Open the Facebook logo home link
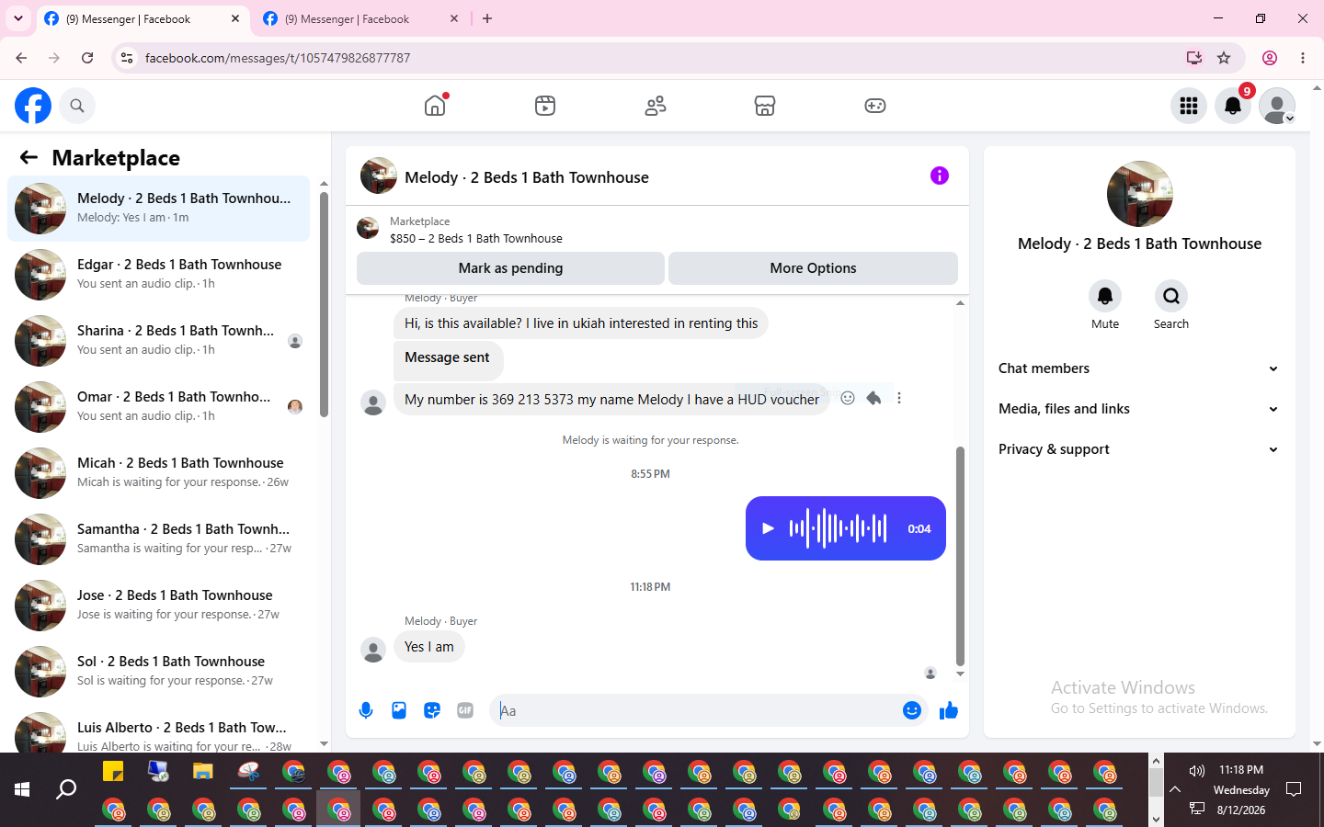Viewport: 1324px width, 827px height. (33, 106)
